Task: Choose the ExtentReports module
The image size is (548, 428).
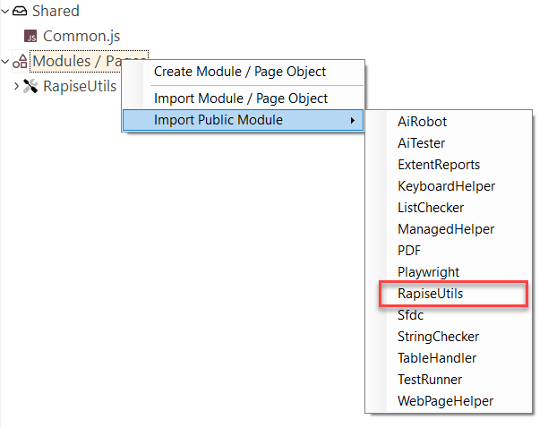Action: coord(439,164)
